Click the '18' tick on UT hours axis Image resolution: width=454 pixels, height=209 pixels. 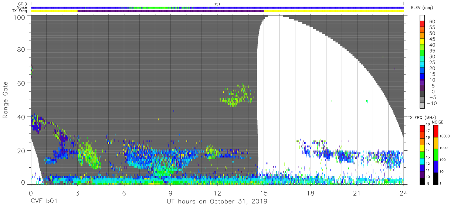311,192
